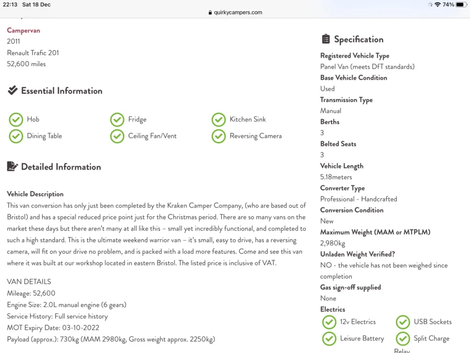The width and height of the screenshot is (470, 353).
Task: Click the Vehicle Description heading
Action: [x=35, y=194]
